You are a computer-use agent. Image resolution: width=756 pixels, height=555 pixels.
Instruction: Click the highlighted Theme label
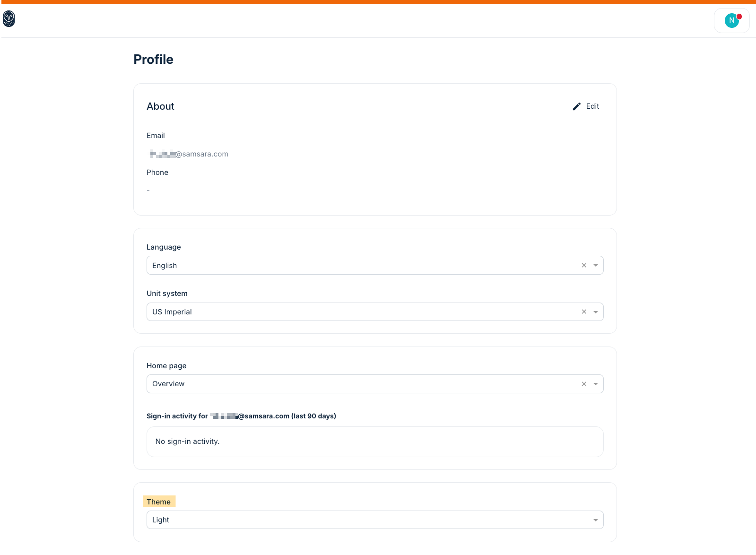(x=159, y=501)
